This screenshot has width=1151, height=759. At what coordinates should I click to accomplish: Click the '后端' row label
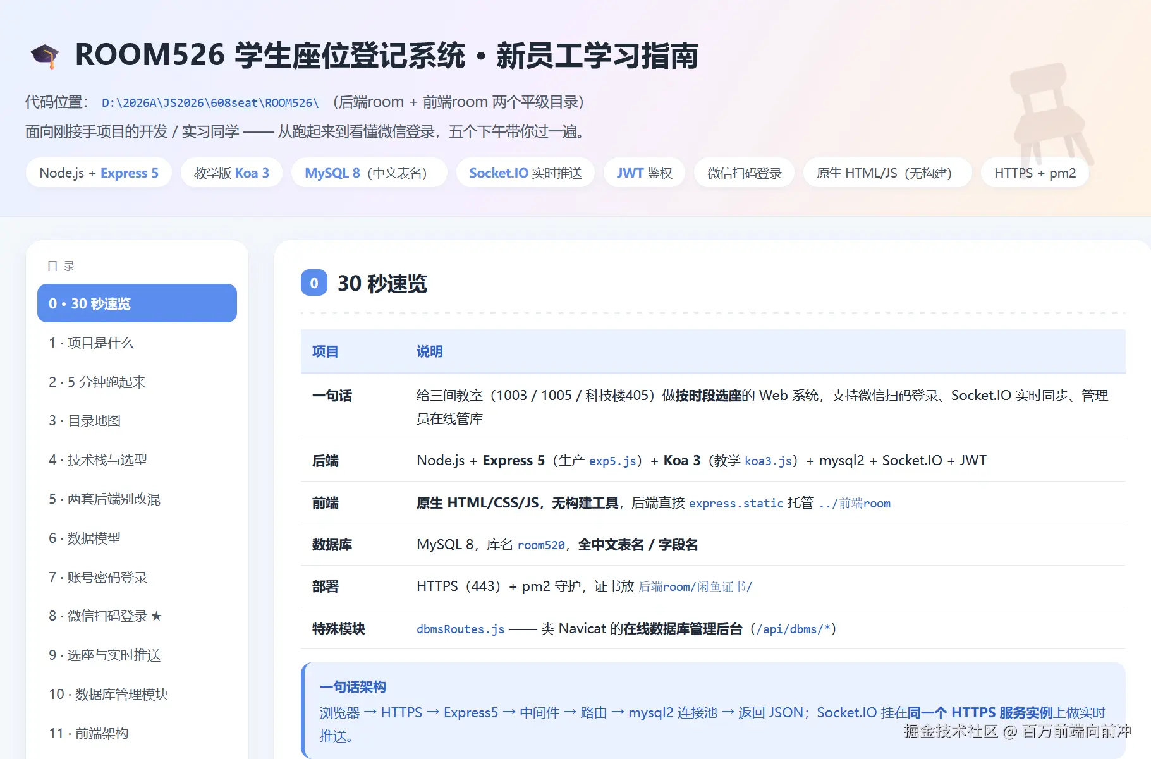[x=325, y=461]
